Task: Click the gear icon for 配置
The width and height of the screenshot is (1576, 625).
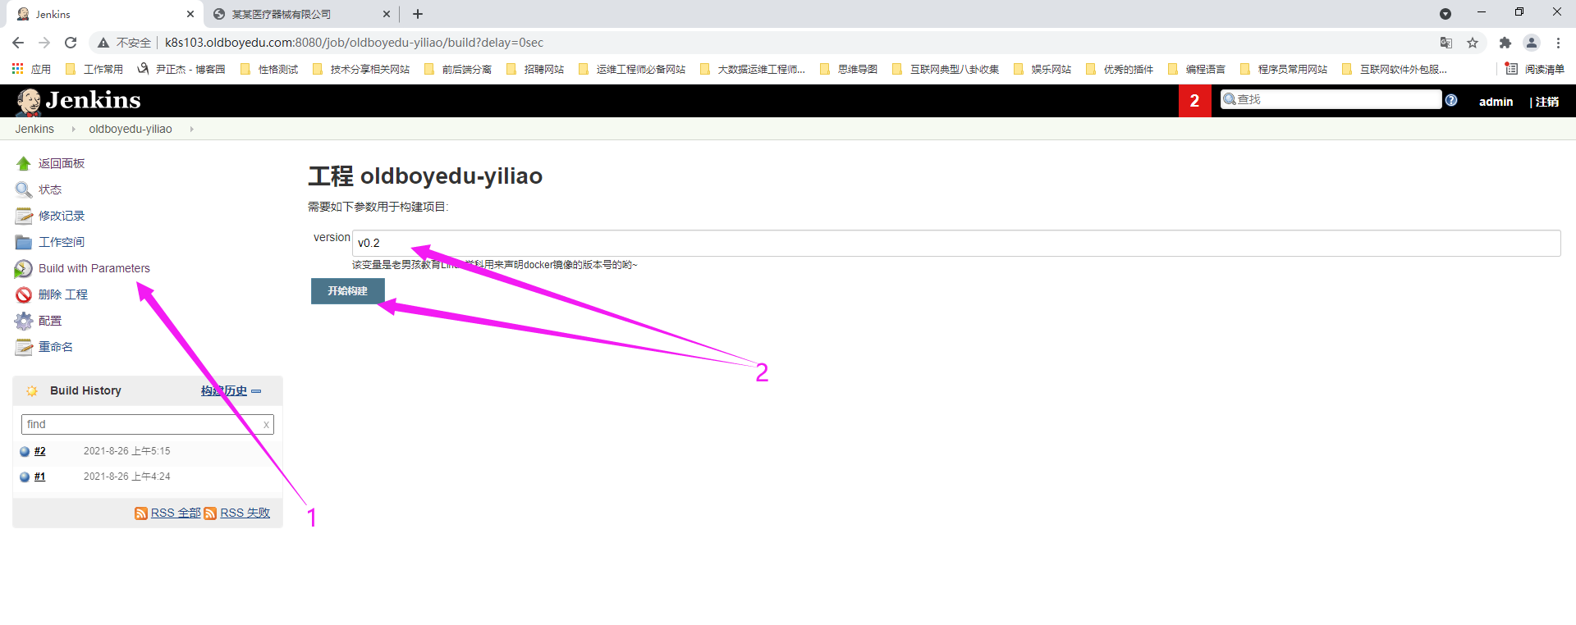Action: click(x=24, y=322)
